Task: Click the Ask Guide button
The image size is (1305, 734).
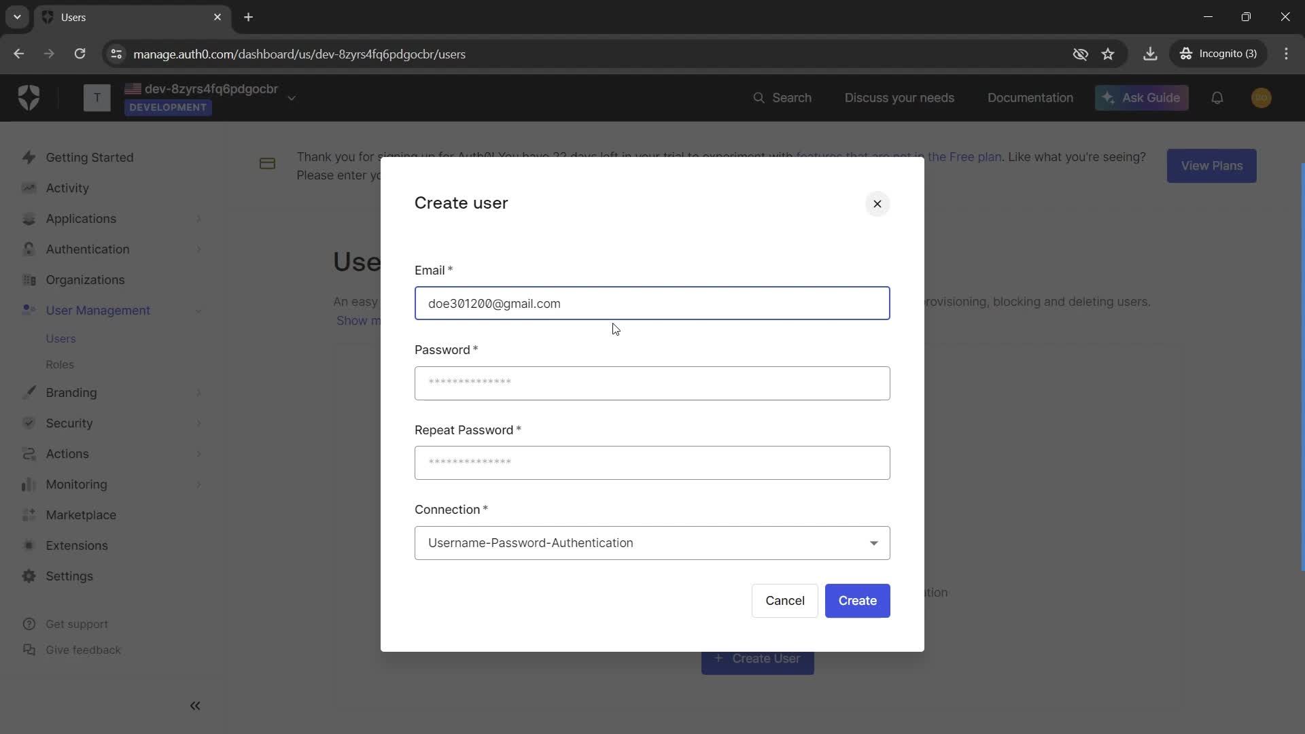Action: [x=1141, y=98]
